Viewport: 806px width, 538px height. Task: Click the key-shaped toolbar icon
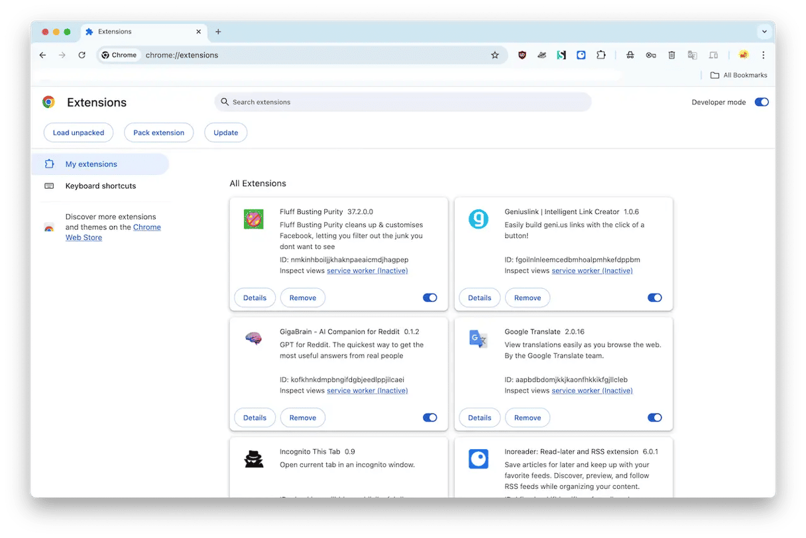point(651,55)
